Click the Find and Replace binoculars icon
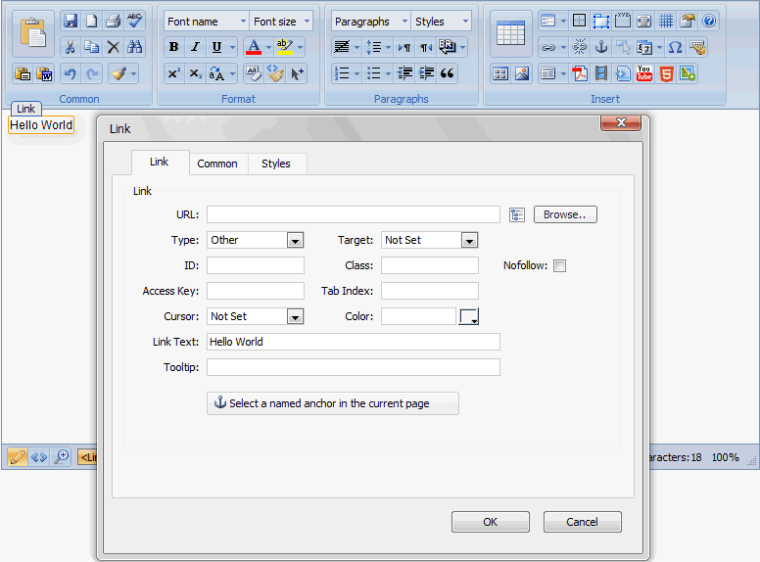This screenshot has height=562, width=760. [x=135, y=47]
